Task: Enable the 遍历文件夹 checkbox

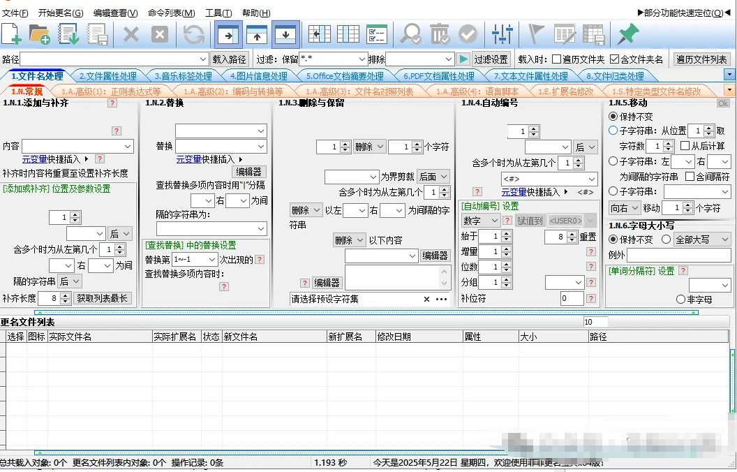Action: coord(556,59)
